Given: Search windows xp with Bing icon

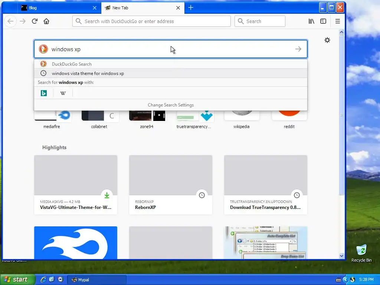Looking at the screenshot, I should click(44, 93).
